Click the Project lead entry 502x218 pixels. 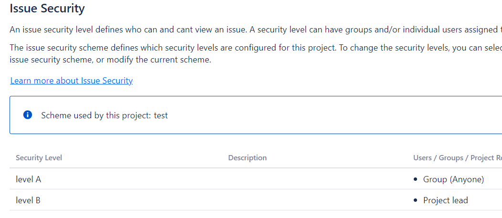pos(445,200)
